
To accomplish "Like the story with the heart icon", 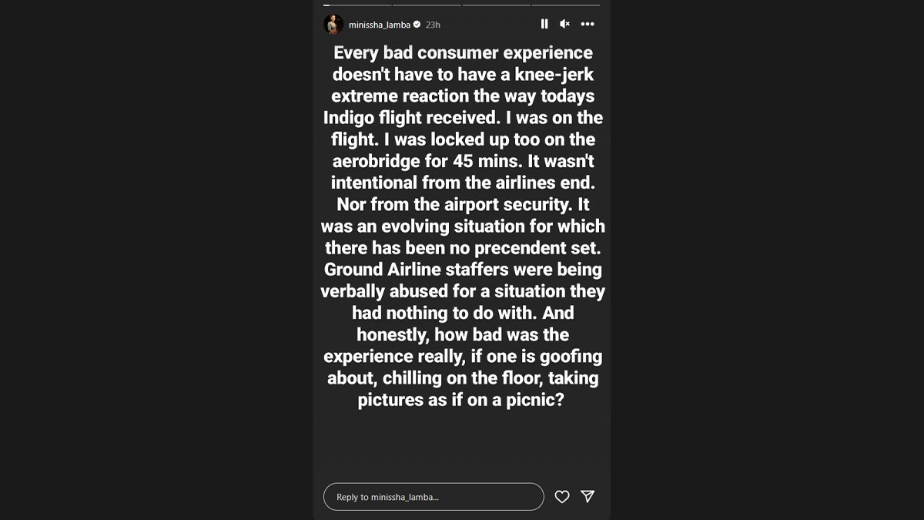I will pyautogui.click(x=562, y=497).
